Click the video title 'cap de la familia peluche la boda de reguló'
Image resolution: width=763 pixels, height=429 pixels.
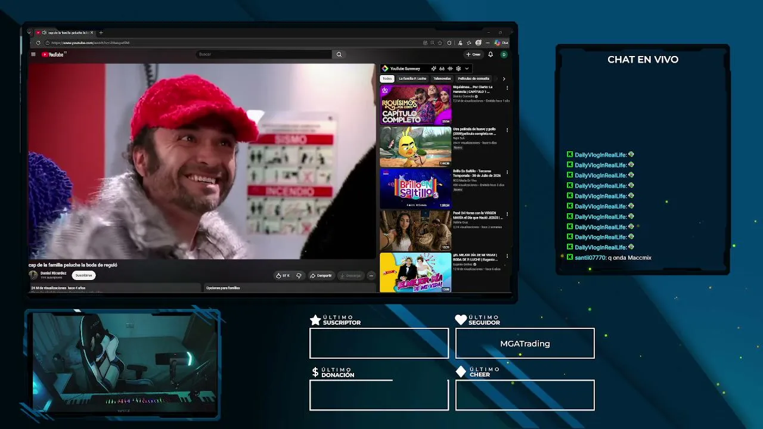[73, 265]
